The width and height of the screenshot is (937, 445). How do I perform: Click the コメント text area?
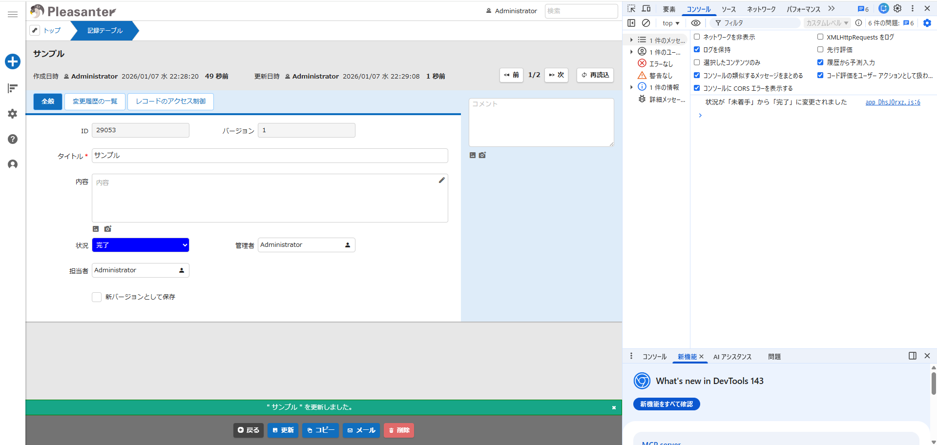coord(541,122)
